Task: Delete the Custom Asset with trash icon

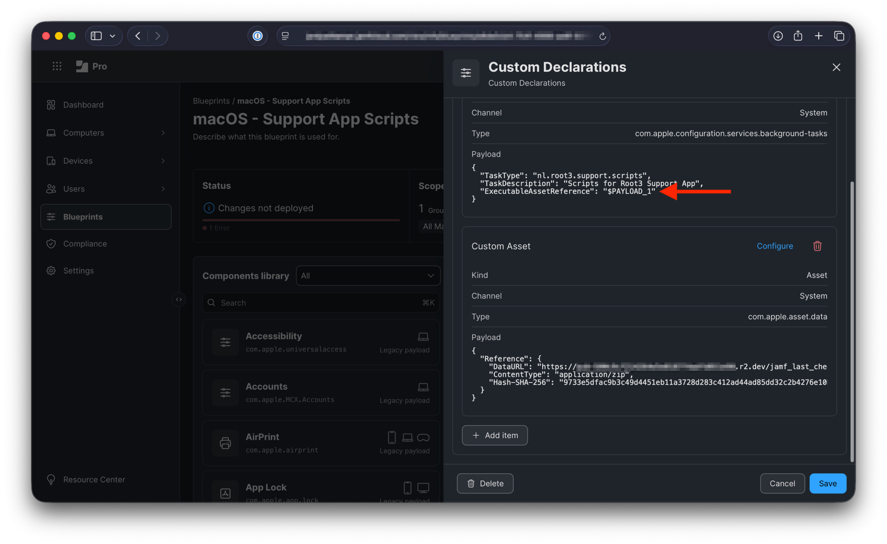Action: [817, 246]
